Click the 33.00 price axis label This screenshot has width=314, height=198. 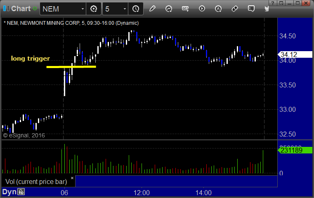[x=287, y=109]
